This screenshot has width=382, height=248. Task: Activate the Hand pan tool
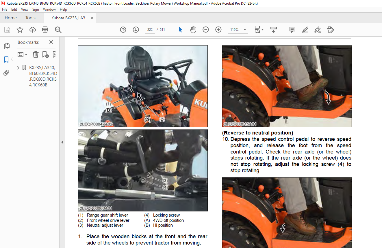click(x=193, y=30)
